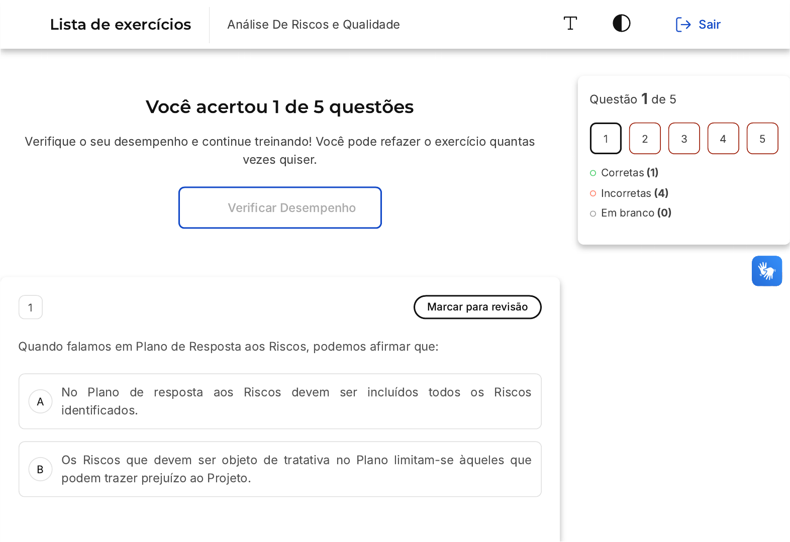Open question 3 from the navigator

[684, 139]
